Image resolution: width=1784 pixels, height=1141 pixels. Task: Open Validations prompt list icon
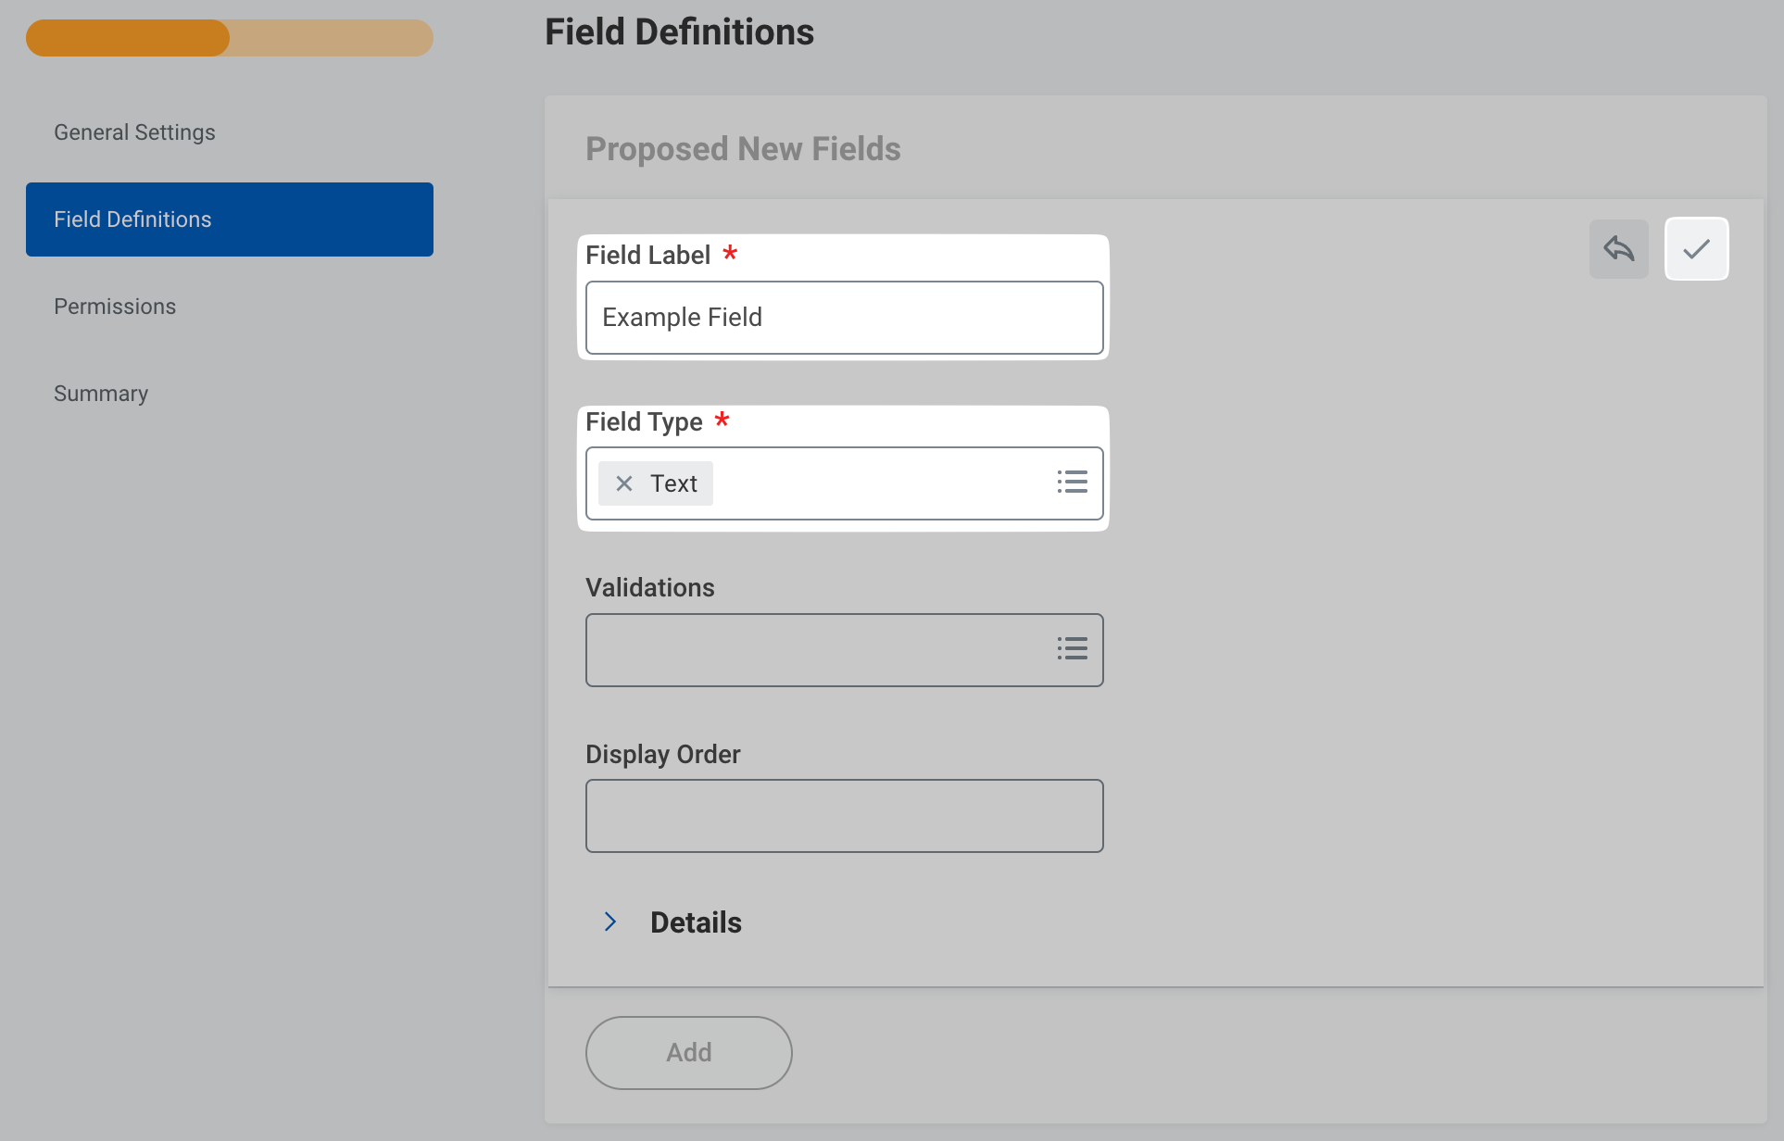coord(1072,649)
